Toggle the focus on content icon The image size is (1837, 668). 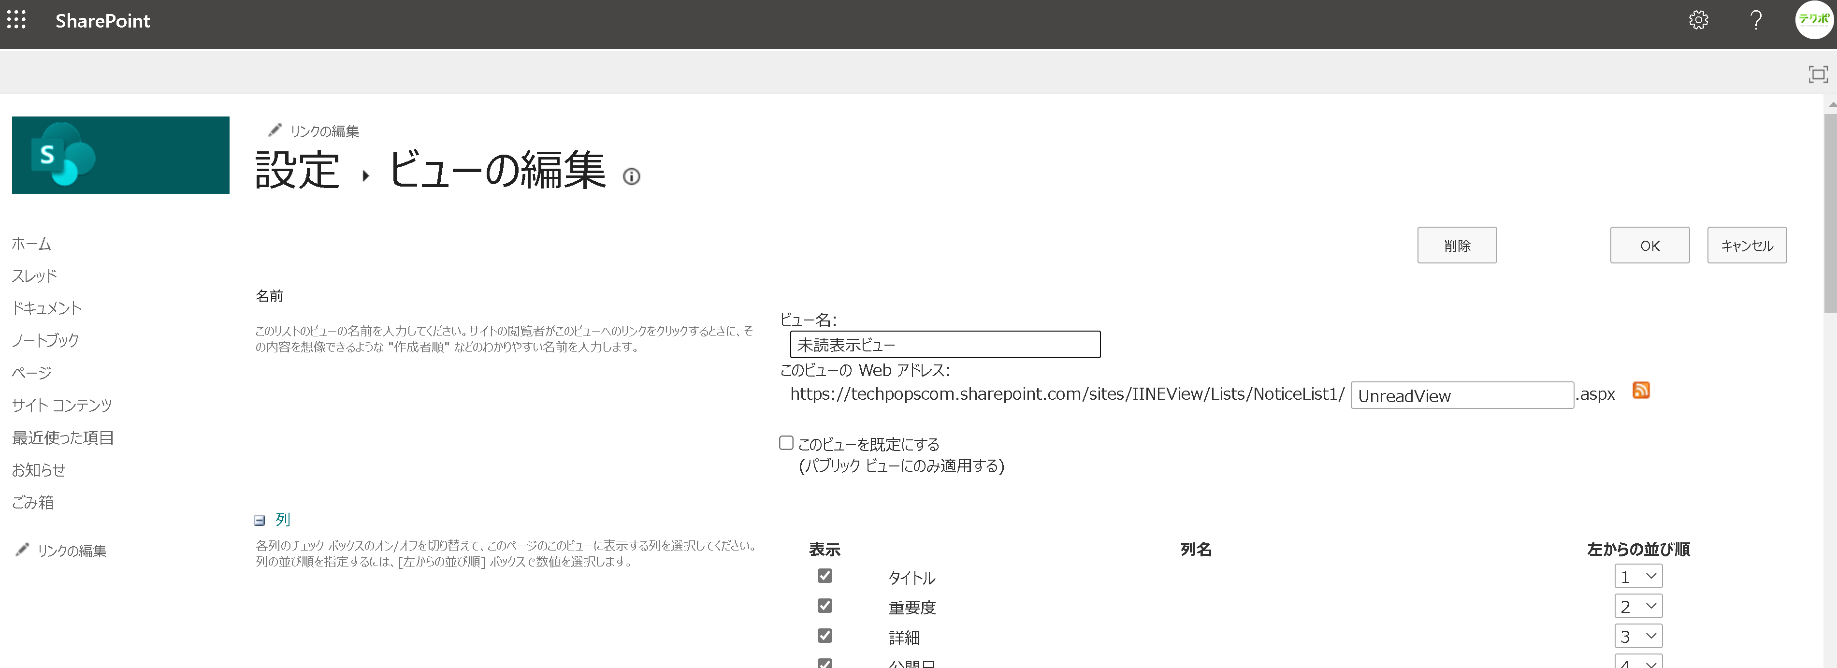tap(1818, 74)
